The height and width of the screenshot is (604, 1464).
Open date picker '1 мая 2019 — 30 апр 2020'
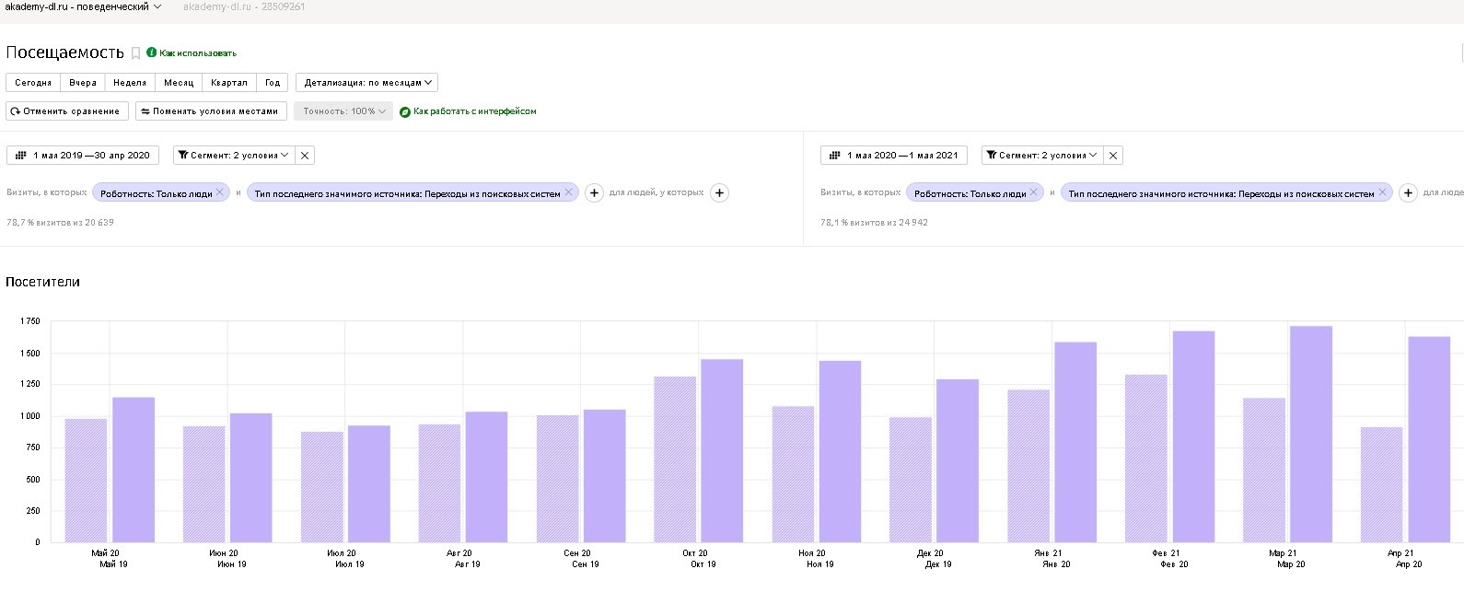(x=83, y=156)
